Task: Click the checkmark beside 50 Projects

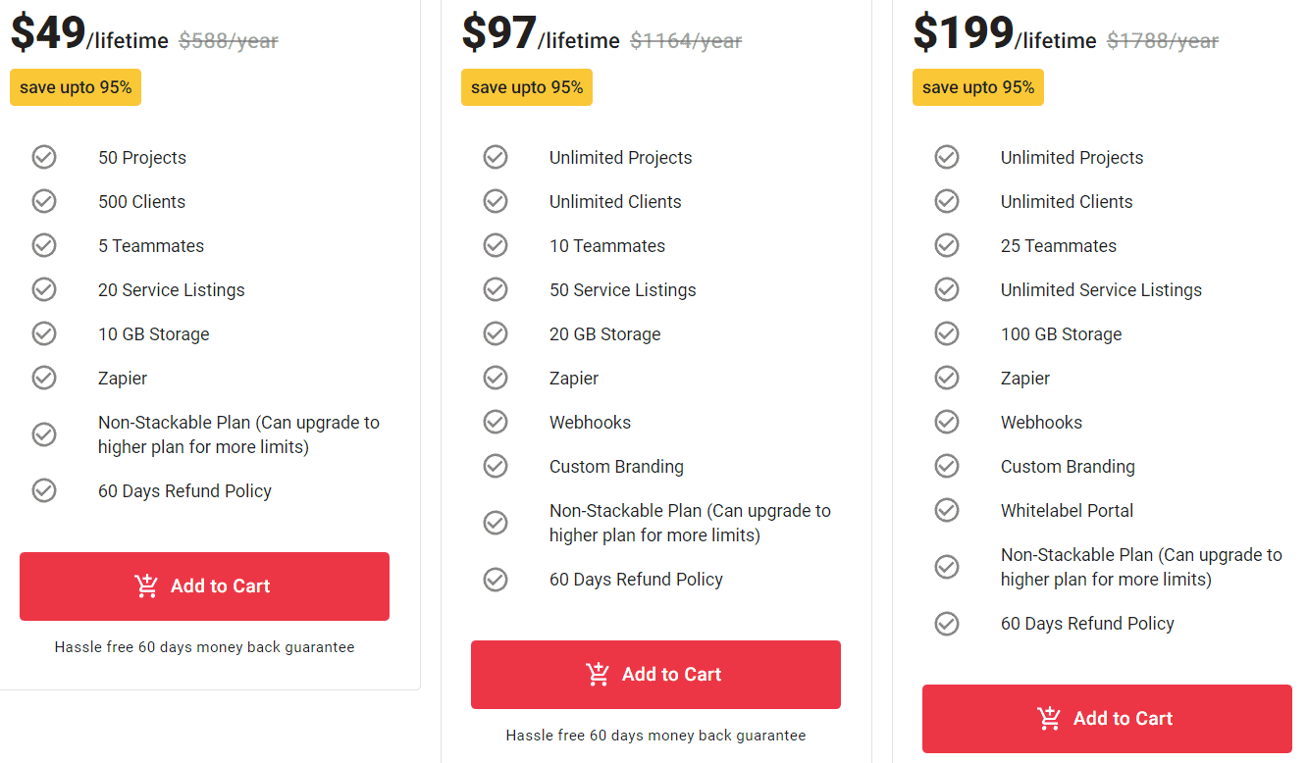Action: (44, 157)
